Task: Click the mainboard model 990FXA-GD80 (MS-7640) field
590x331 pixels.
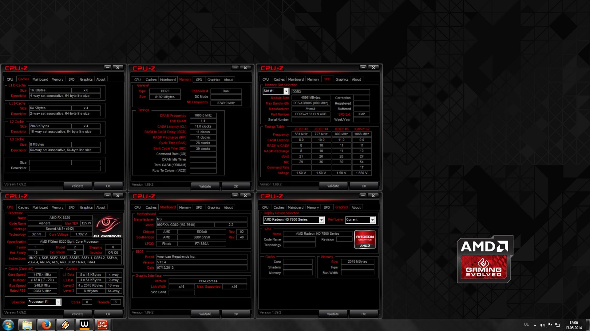Action: point(185,225)
